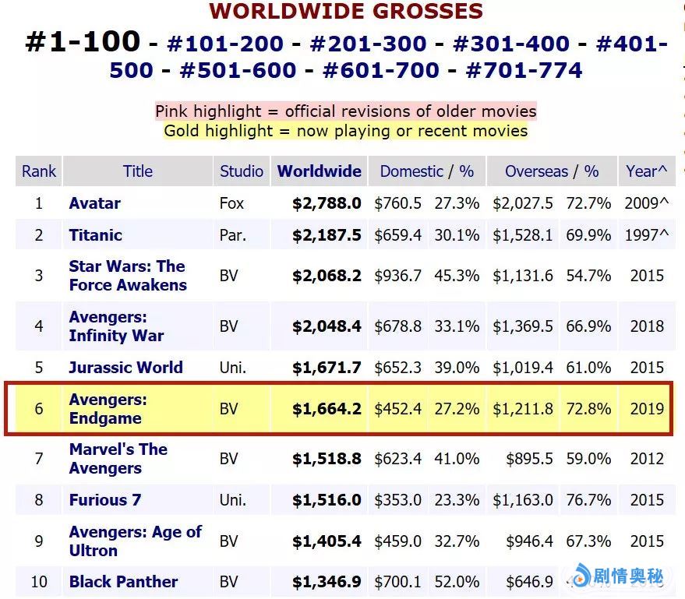This screenshot has width=685, height=599.
Task: Click the Black Panther title link
Action: 123,582
